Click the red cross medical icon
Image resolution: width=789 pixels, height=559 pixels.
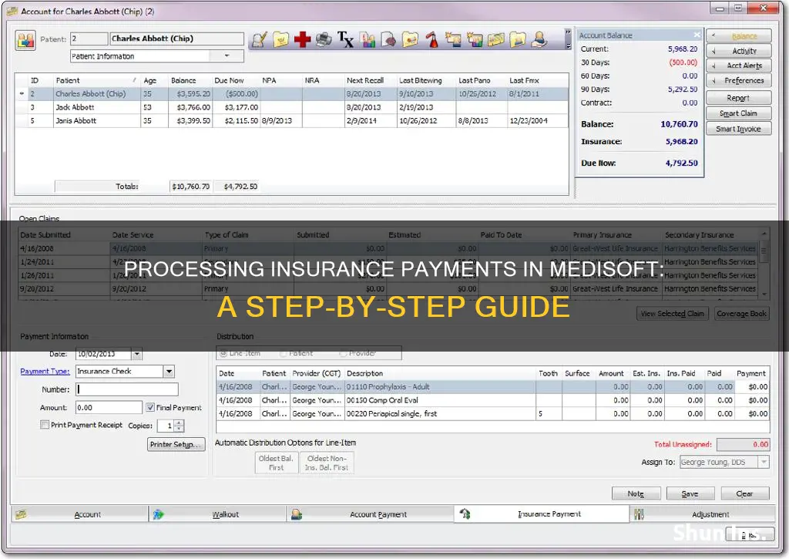[302, 39]
